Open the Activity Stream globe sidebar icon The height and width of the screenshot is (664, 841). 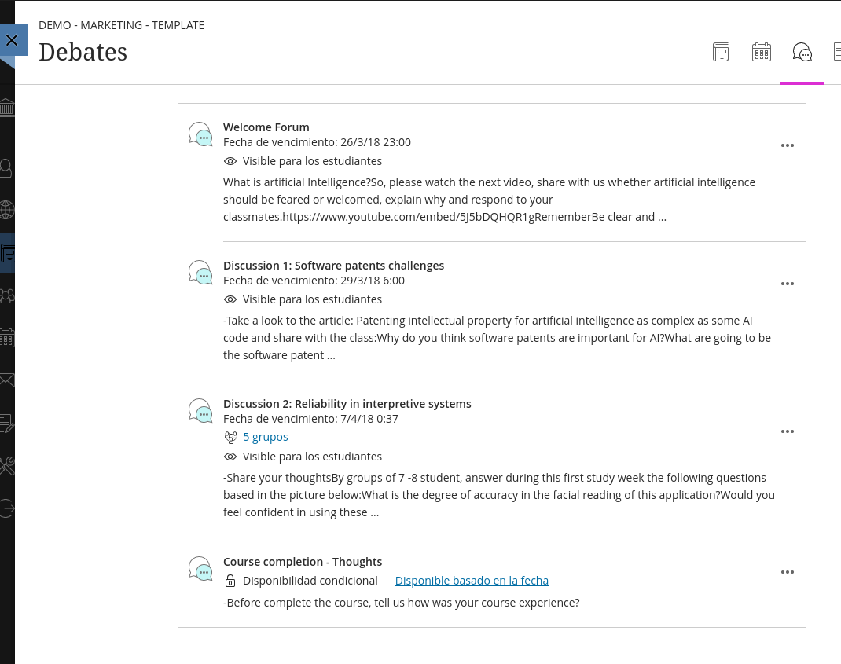pyautogui.click(x=7, y=210)
